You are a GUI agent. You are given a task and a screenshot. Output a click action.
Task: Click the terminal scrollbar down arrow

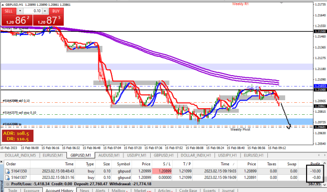(x=325, y=185)
